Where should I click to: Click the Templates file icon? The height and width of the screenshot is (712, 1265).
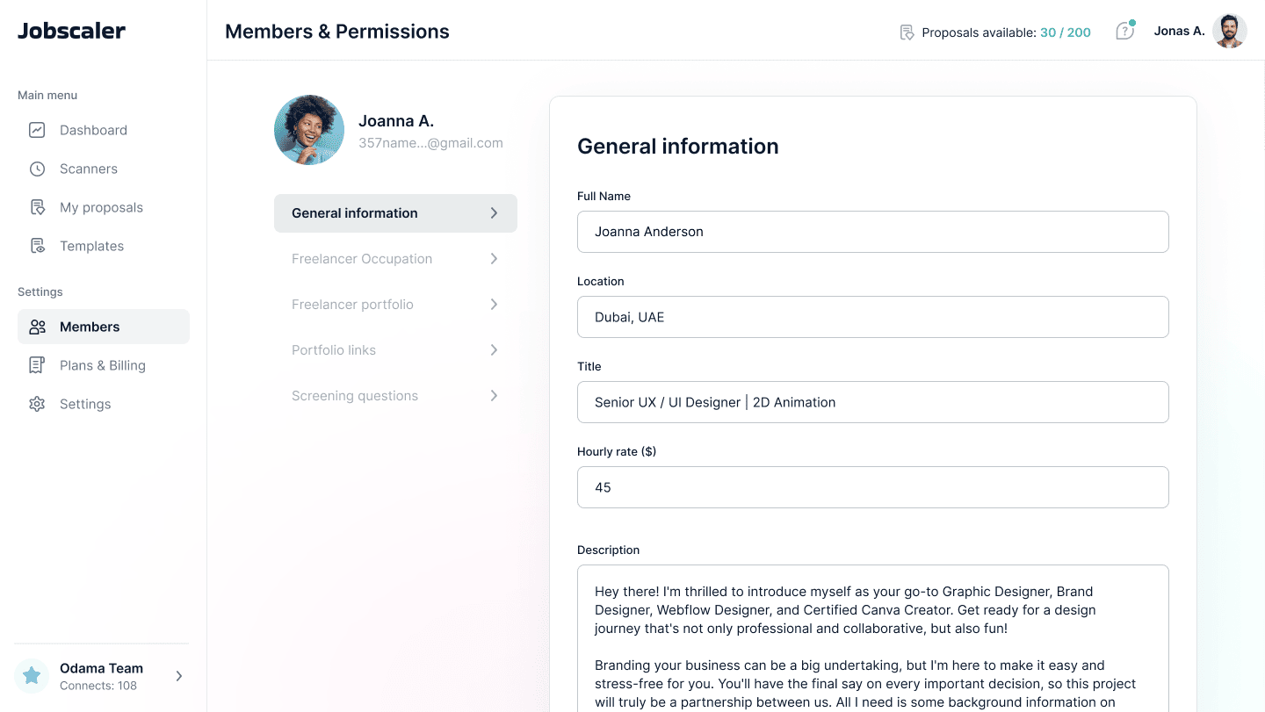[x=37, y=246]
